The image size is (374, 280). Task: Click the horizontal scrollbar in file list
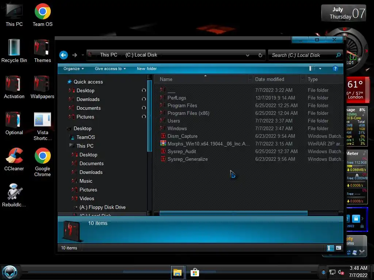[233, 213]
